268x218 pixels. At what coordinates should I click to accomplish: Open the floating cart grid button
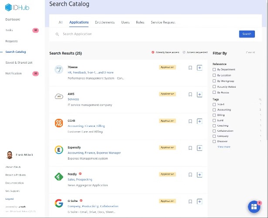(x=254, y=207)
